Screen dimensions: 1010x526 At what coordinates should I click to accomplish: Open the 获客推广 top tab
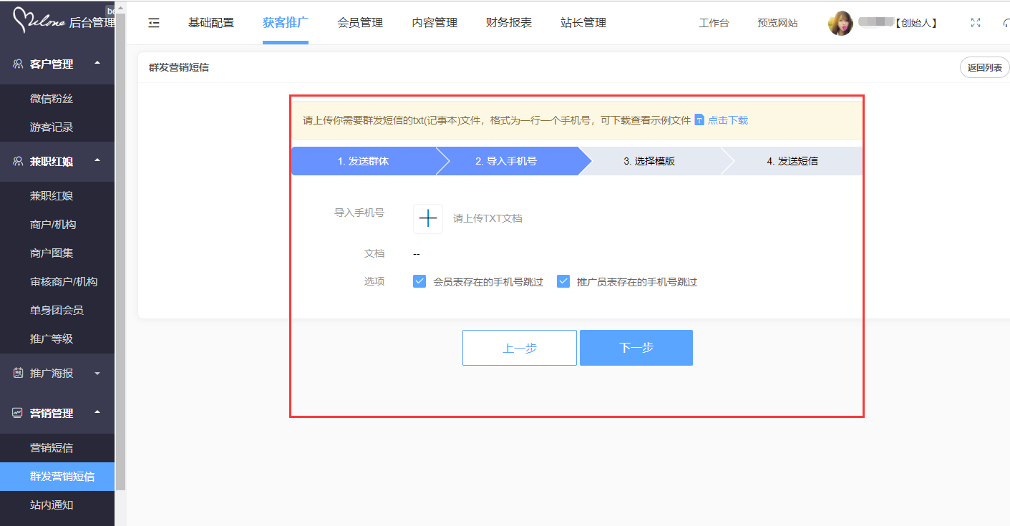click(x=286, y=23)
